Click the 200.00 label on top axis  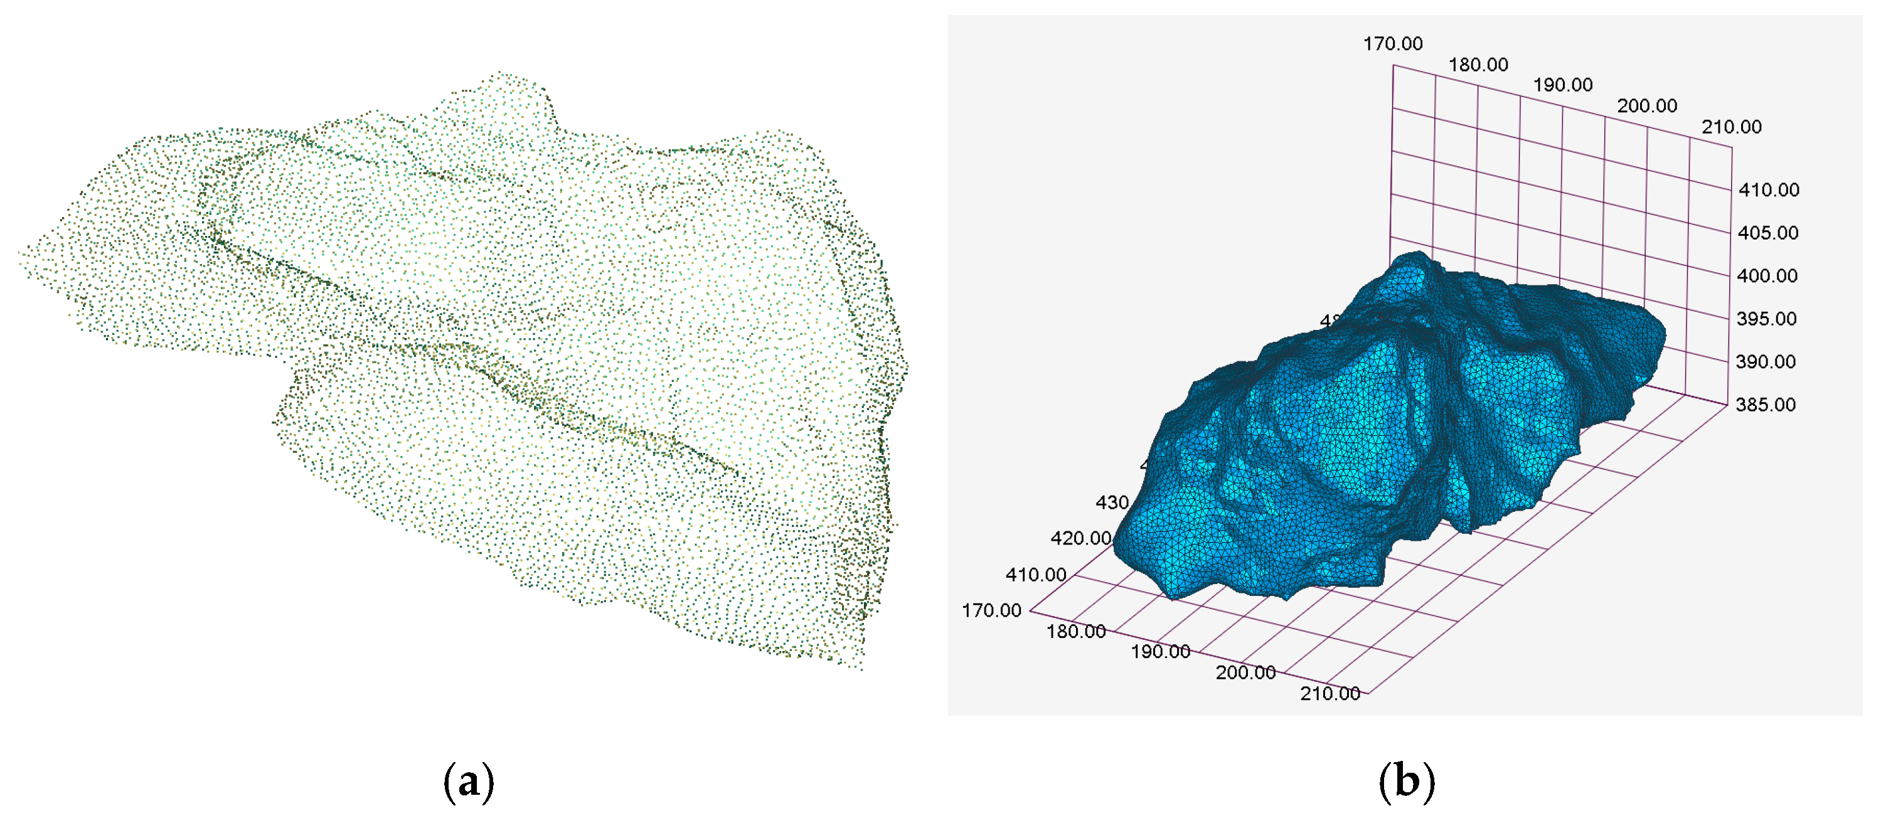click(1646, 106)
